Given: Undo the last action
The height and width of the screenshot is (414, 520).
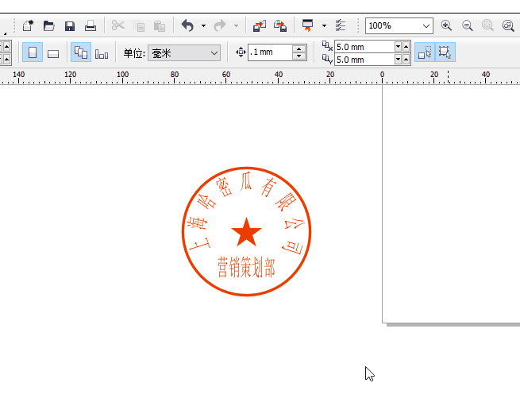Looking at the screenshot, I should pyautogui.click(x=187, y=25).
